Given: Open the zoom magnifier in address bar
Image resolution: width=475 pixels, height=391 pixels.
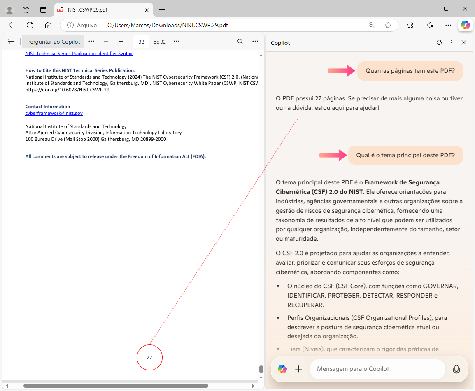Looking at the screenshot, I should point(372,25).
